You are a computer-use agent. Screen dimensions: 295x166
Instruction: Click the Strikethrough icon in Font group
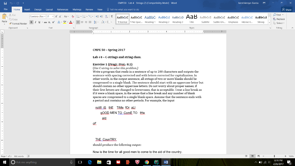pos(46,22)
